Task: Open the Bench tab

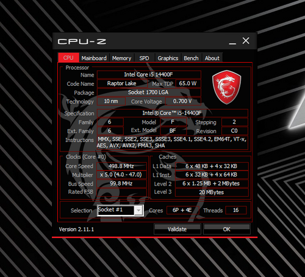Action: tap(191, 58)
